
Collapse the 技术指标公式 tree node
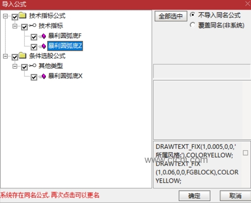tap(6, 16)
